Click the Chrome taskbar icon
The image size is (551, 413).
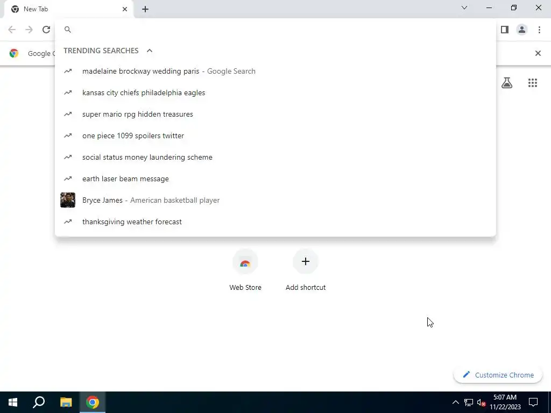93,402
